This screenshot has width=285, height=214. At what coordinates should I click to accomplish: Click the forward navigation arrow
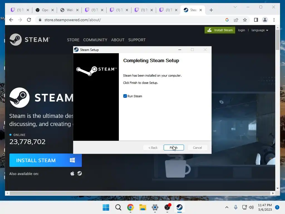(x=20, y=20)
